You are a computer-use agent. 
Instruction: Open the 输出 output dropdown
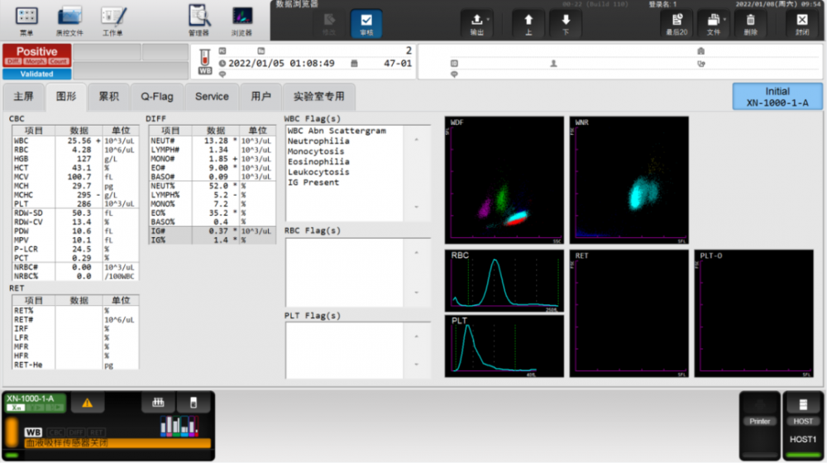[x=477, y=22]
